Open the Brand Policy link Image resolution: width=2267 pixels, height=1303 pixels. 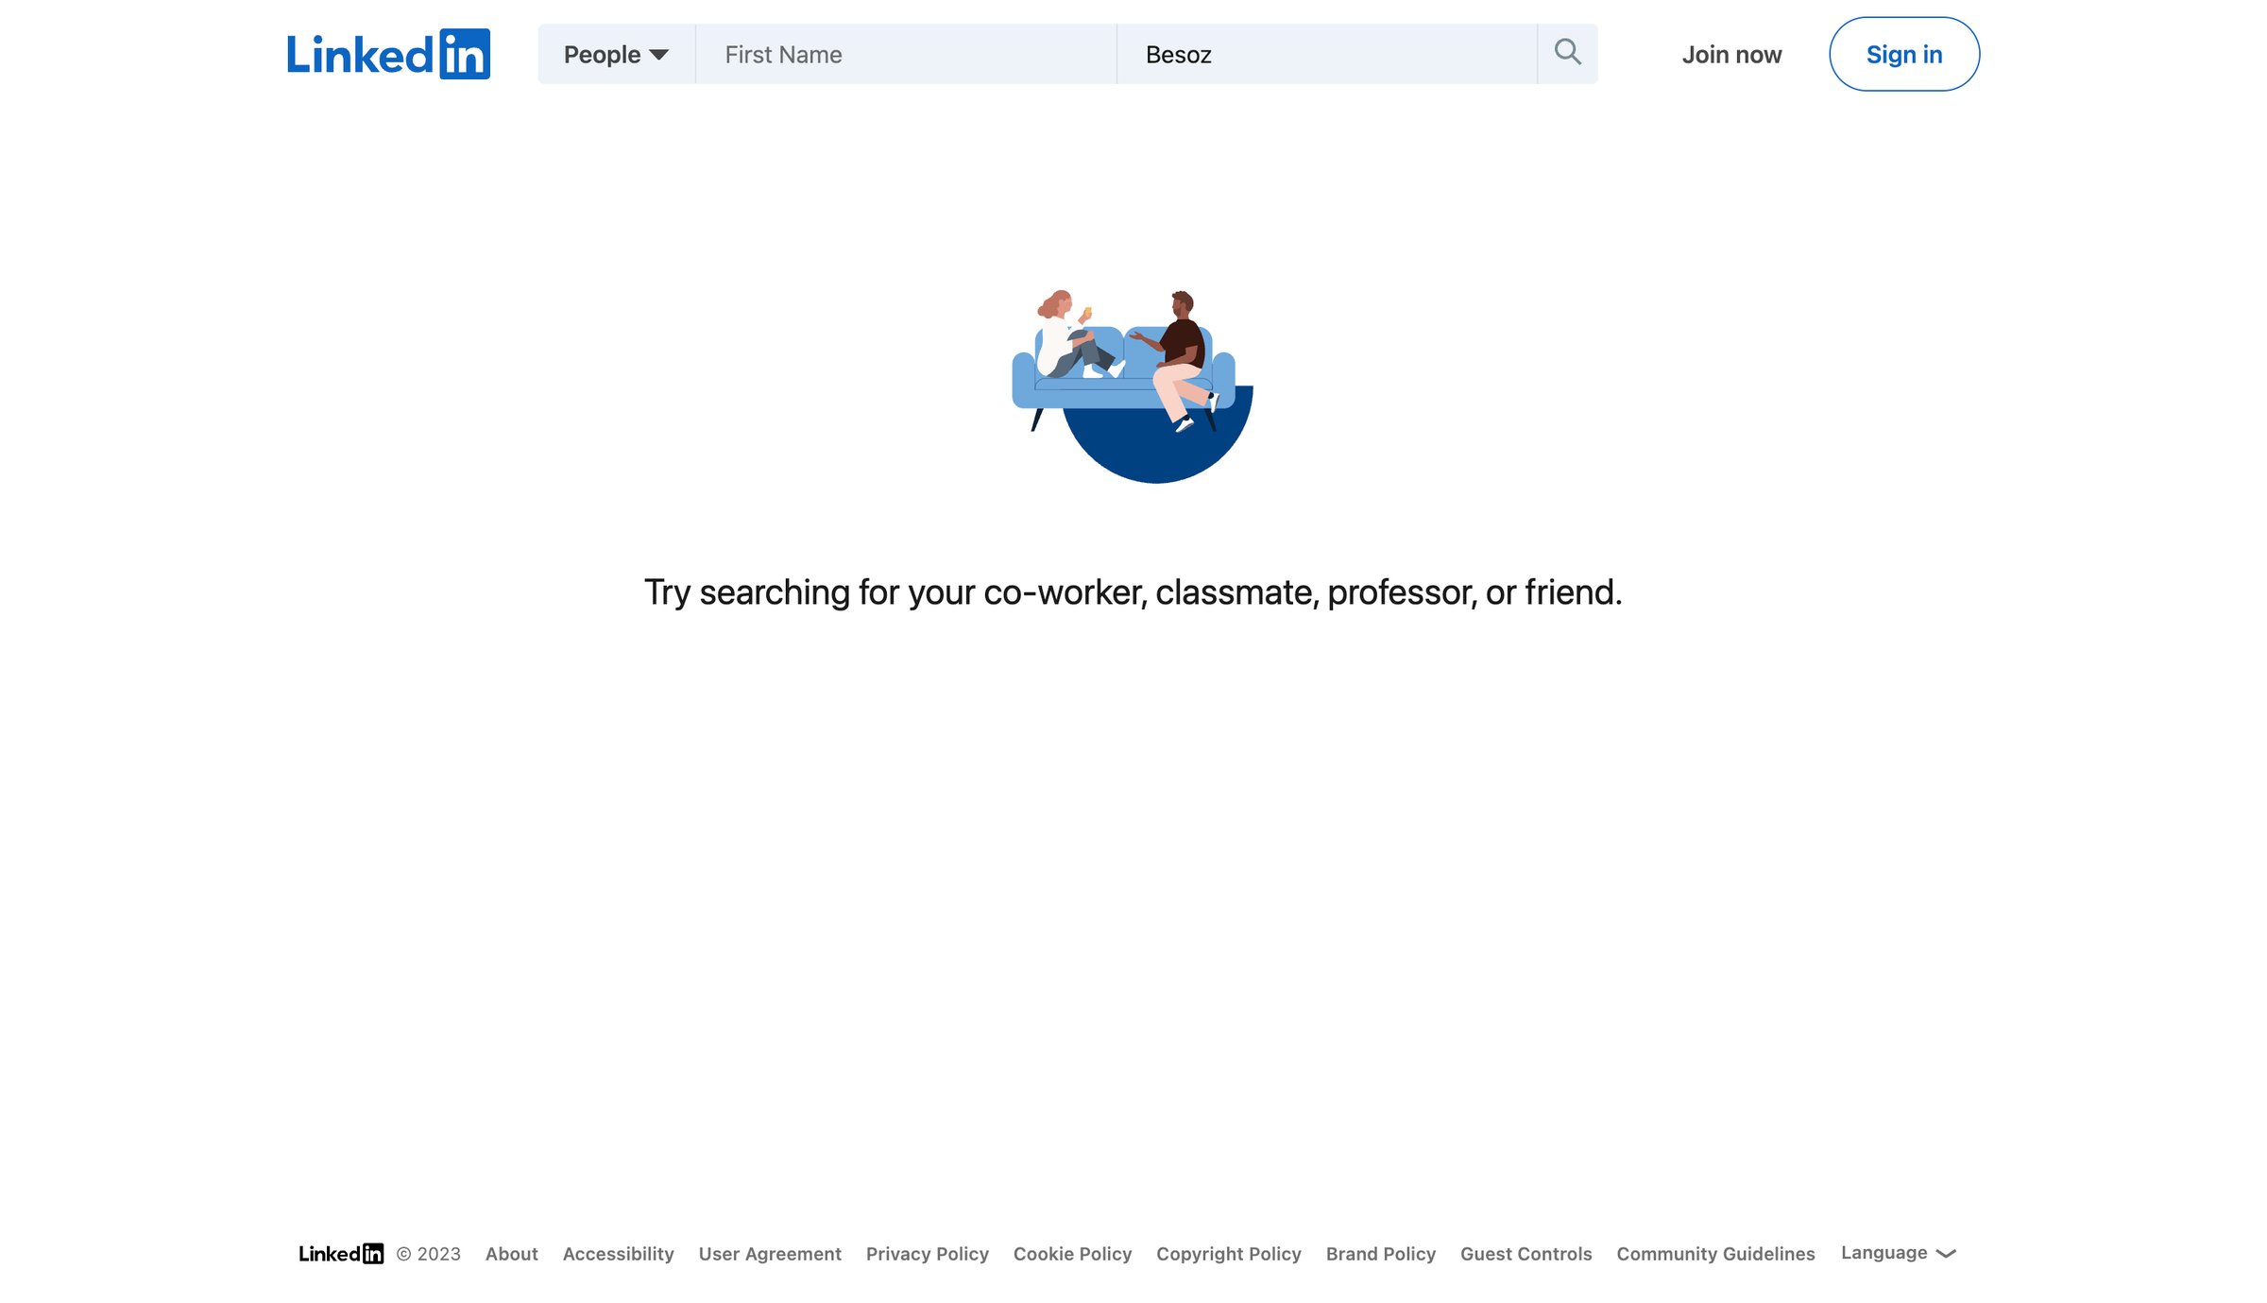click(x=1381, y=1254)
